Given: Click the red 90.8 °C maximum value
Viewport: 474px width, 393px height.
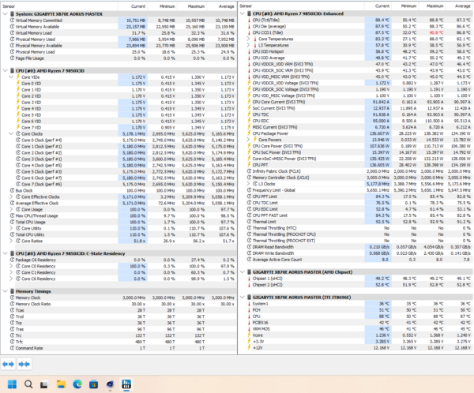Looking at the screenshot, I should pos(436,32).
